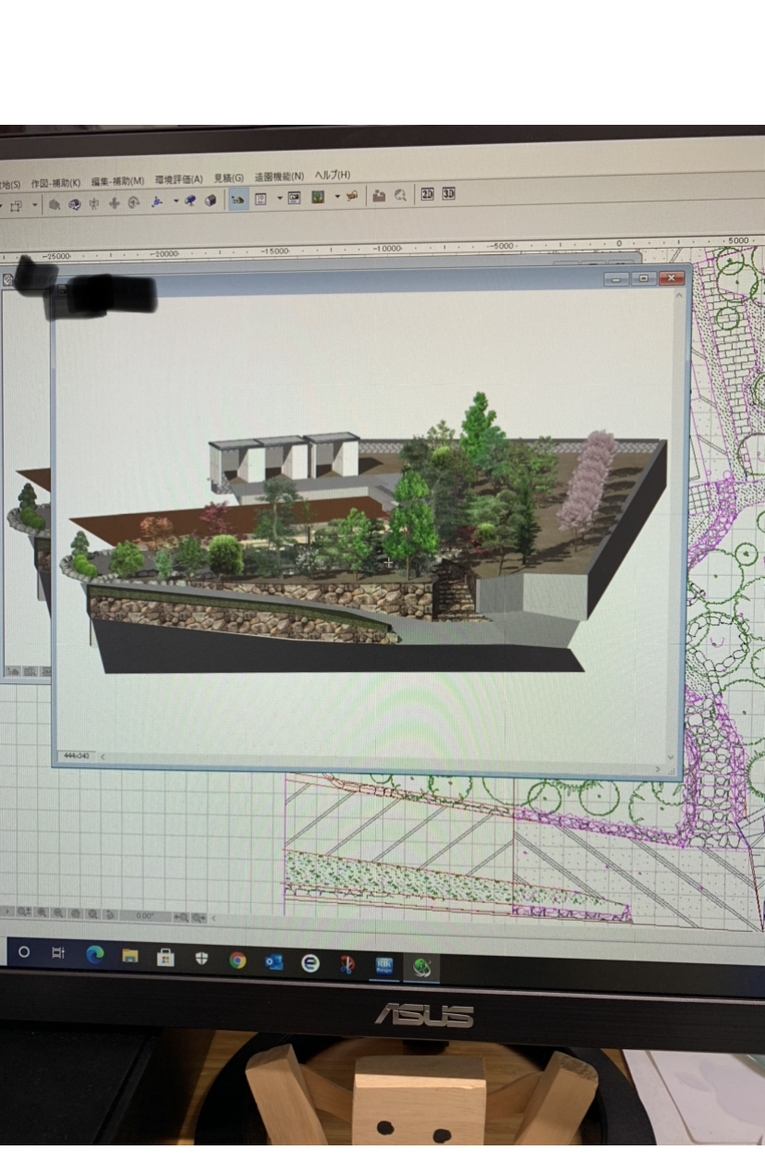765x1175 pixels.
Task: Open the ヘルプ(H) menu
Action: pos(333,175)
